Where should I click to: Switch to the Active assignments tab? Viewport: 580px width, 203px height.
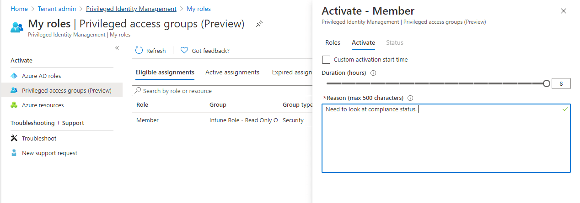point(232,72)
